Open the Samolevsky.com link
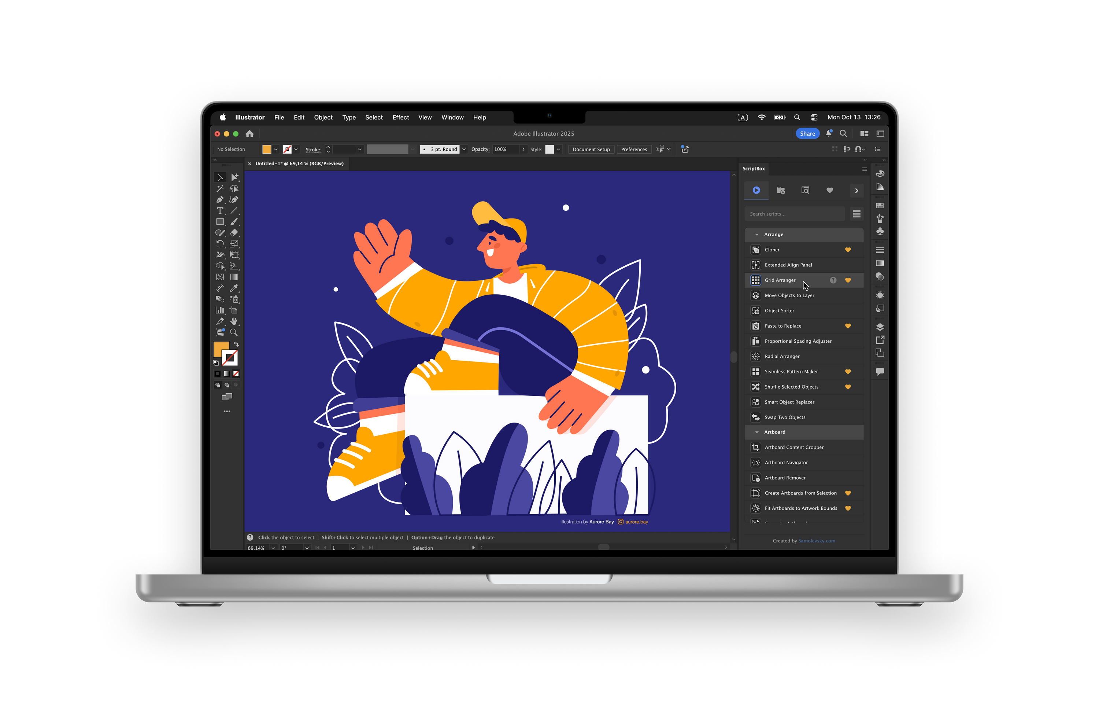 point(816,541)
